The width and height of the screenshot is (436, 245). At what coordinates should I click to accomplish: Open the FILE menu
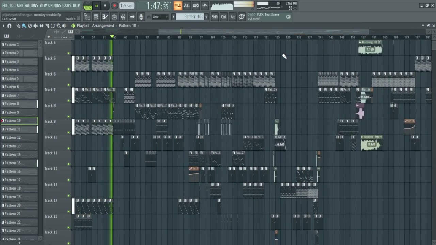coord(5,5)
